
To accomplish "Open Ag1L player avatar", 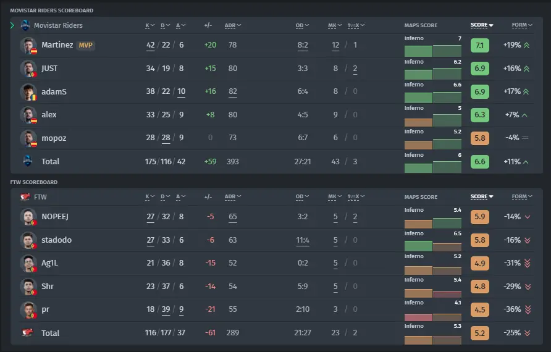I will tap(28, 263).
